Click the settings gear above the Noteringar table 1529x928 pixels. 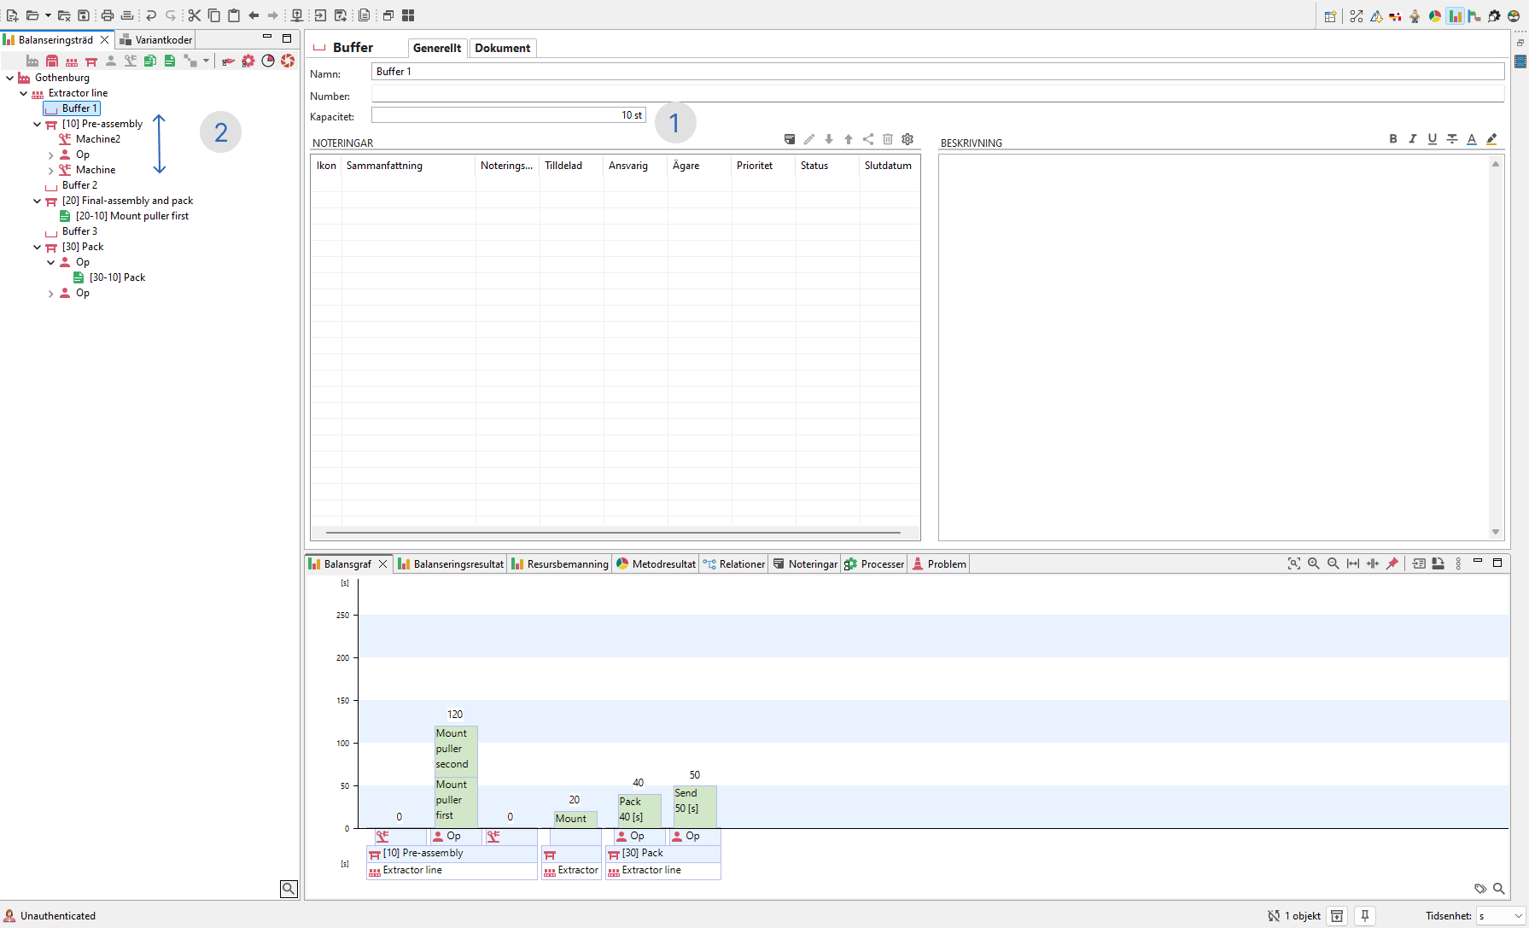907,139
